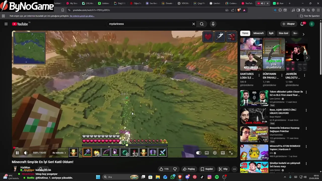The image size is (322, 181).
Task: Select the Minecraft filter chip
Action: 259,33
